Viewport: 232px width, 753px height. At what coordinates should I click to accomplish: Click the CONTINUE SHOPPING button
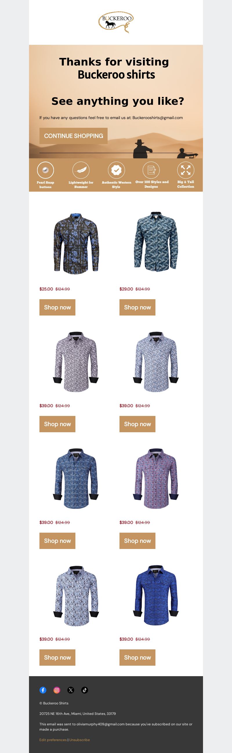coord(73,136)
